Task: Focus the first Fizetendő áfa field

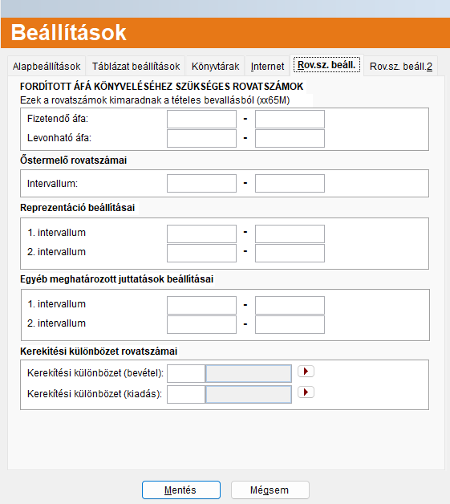Action: (x=201, y=120)
